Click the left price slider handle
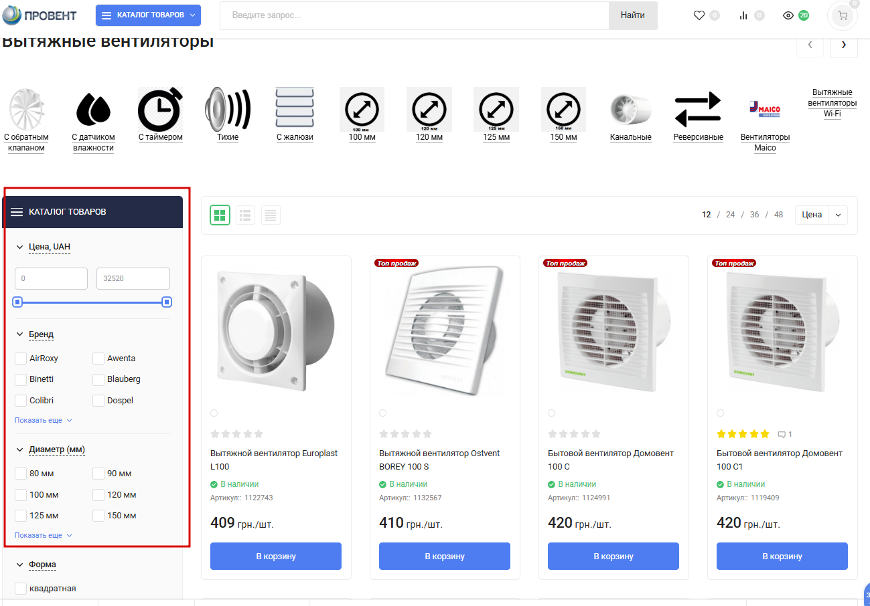Viewport: 870px width, 606px height. (x=18, y=302)
